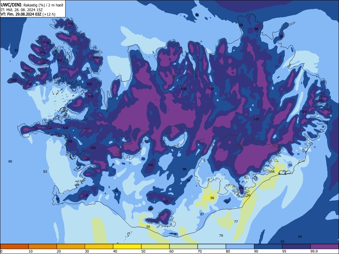
Task: Pick the above-99.9 purple legend swatch
Action: [324, 247]
